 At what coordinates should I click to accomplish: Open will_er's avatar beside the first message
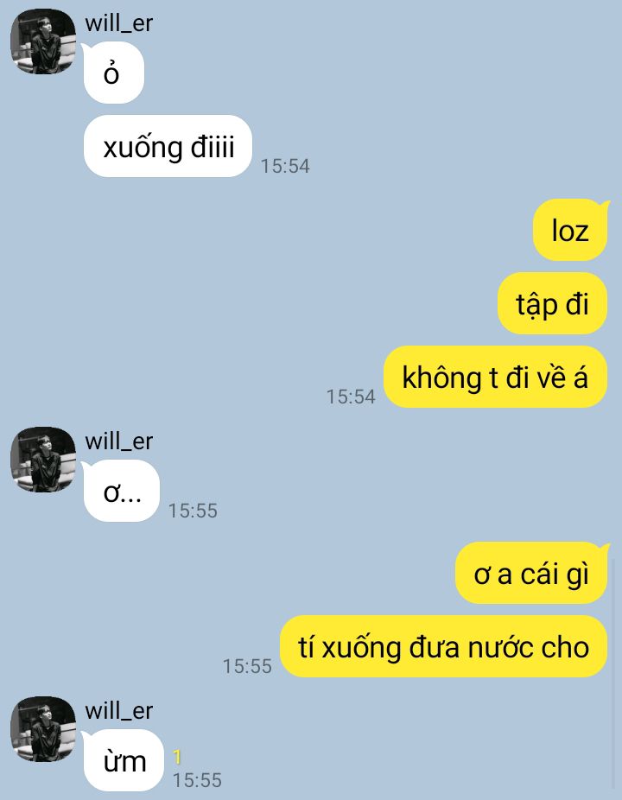(43, 41)
